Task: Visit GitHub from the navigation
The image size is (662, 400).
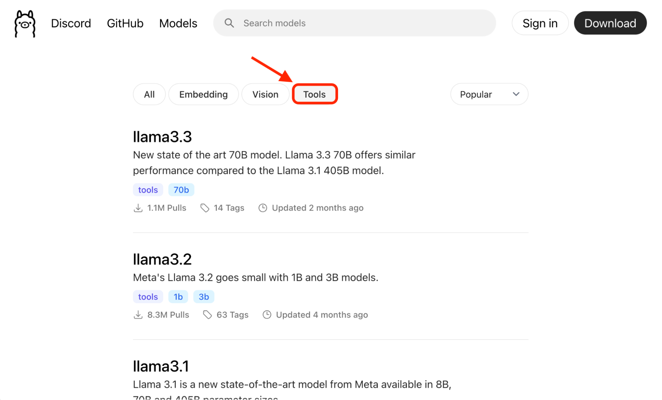Action: 125,23
